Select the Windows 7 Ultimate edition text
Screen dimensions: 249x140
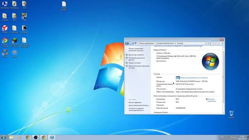point(163,53)
